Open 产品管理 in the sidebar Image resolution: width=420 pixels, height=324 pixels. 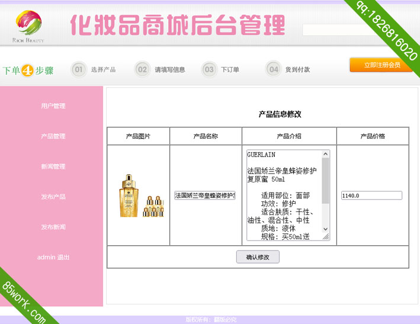(x=53, y=136)
